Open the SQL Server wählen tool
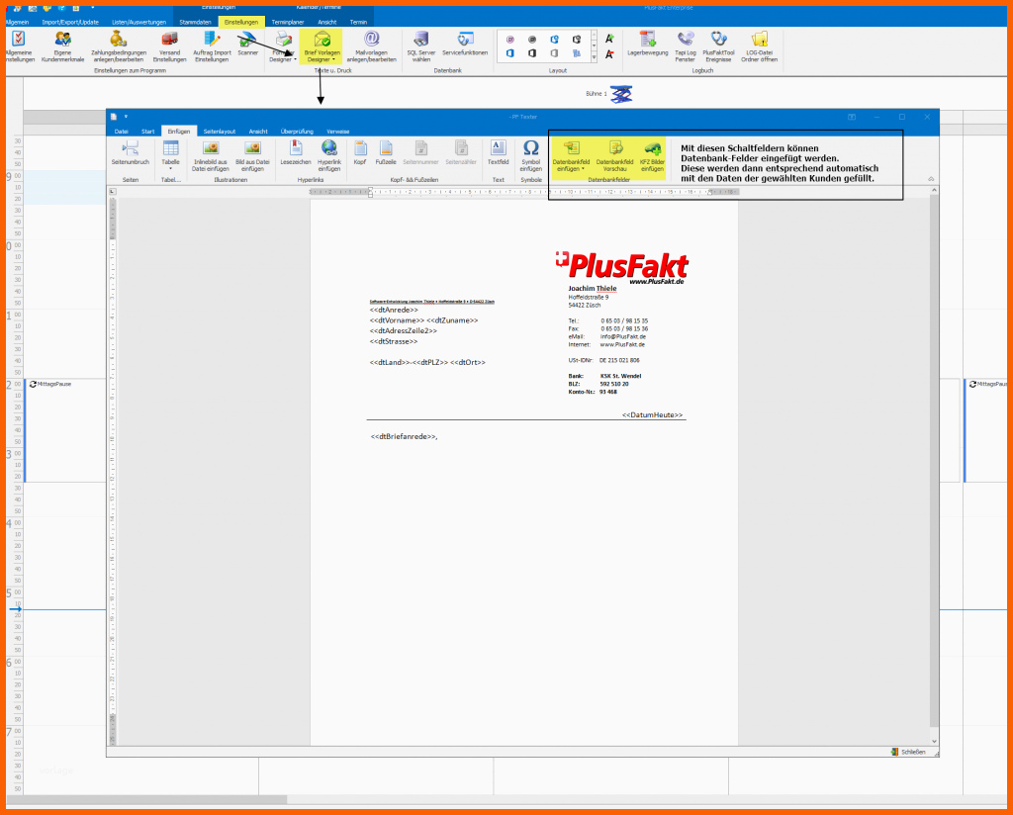The image size is (1013, 815). click(420, 45)
